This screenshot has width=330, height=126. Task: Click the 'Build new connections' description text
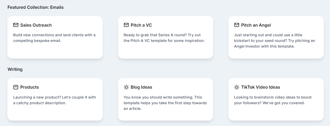pos(54,38)
